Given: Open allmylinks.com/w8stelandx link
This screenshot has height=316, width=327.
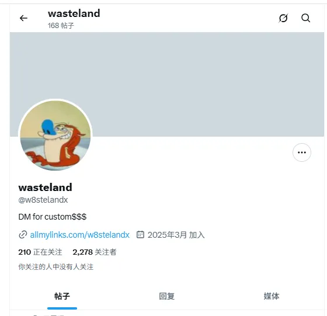Looking at the screenshot, I should [79, 235].
